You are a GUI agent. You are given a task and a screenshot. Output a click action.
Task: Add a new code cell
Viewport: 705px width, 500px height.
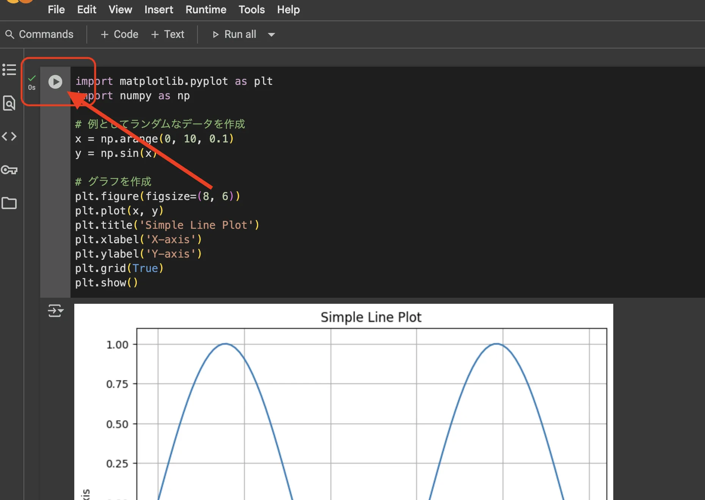click(119, 34)
